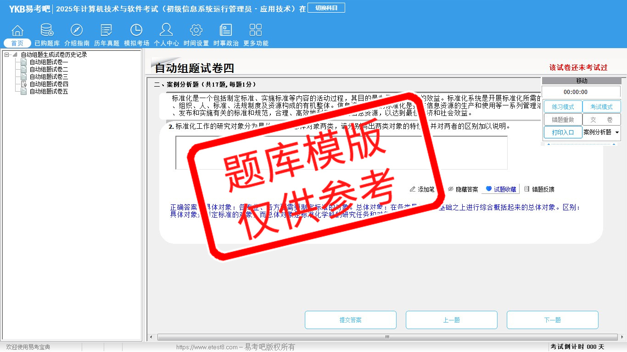The height and width of the screenshot is (352, 627).
Task: Select 自动组题试卷三 in the tree
Action: [49, 77]
